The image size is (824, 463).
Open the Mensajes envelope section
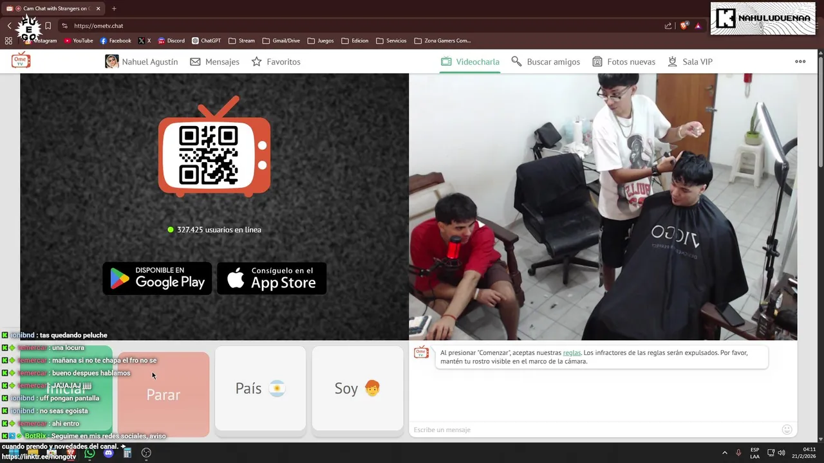214,62
